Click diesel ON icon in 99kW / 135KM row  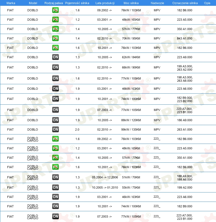55,129
